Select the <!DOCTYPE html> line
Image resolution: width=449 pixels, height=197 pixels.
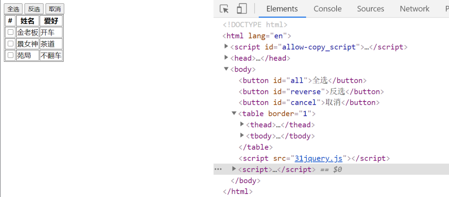pos(255,24)
